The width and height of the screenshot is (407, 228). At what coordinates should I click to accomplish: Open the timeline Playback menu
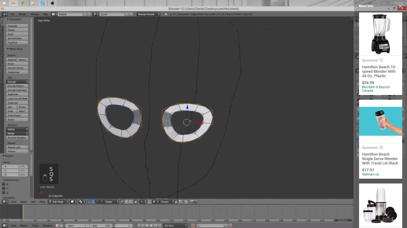coord(47,226)
